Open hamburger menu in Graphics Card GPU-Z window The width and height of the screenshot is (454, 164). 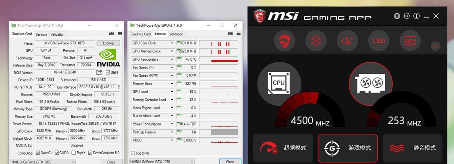pos(120,34)
